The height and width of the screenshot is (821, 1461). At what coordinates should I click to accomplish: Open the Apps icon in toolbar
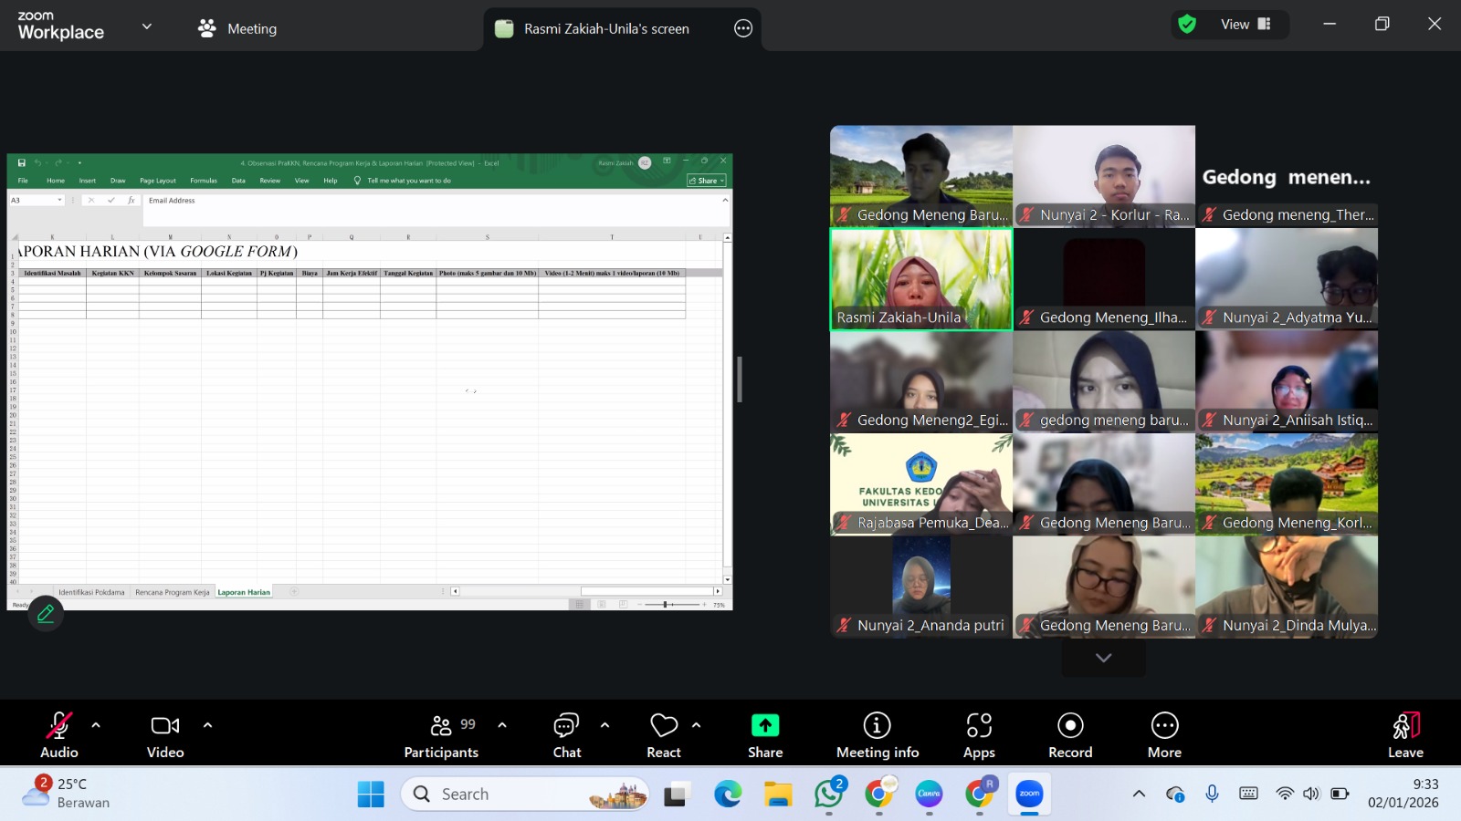coord(979,726)
